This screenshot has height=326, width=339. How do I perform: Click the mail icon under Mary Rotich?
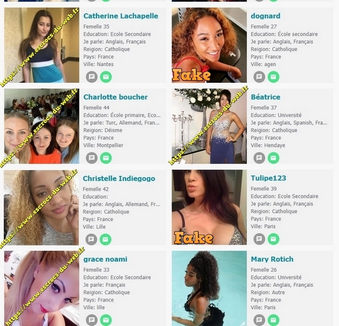click(274, 320)
